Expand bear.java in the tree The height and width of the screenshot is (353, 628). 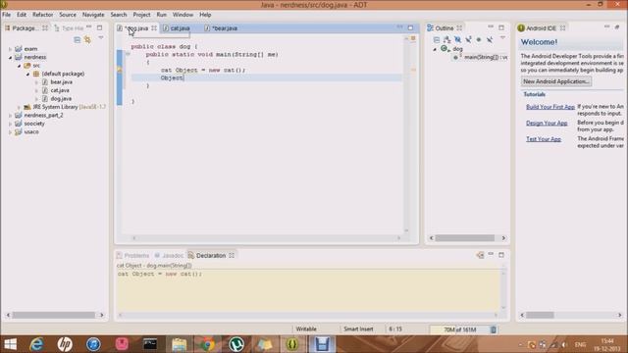[x=36, y=82]
